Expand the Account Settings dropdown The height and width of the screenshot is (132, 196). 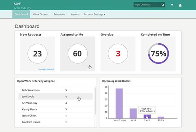[x=94, y=14]
